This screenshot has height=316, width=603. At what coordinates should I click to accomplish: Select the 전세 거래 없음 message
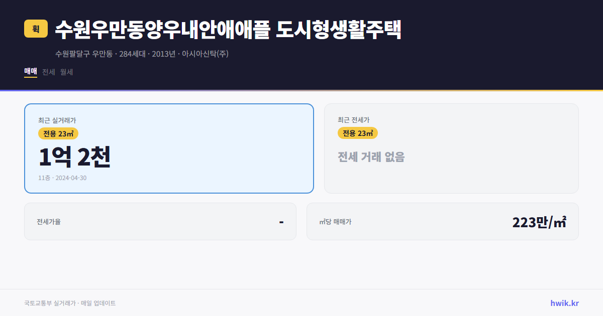tap(371, 157)
